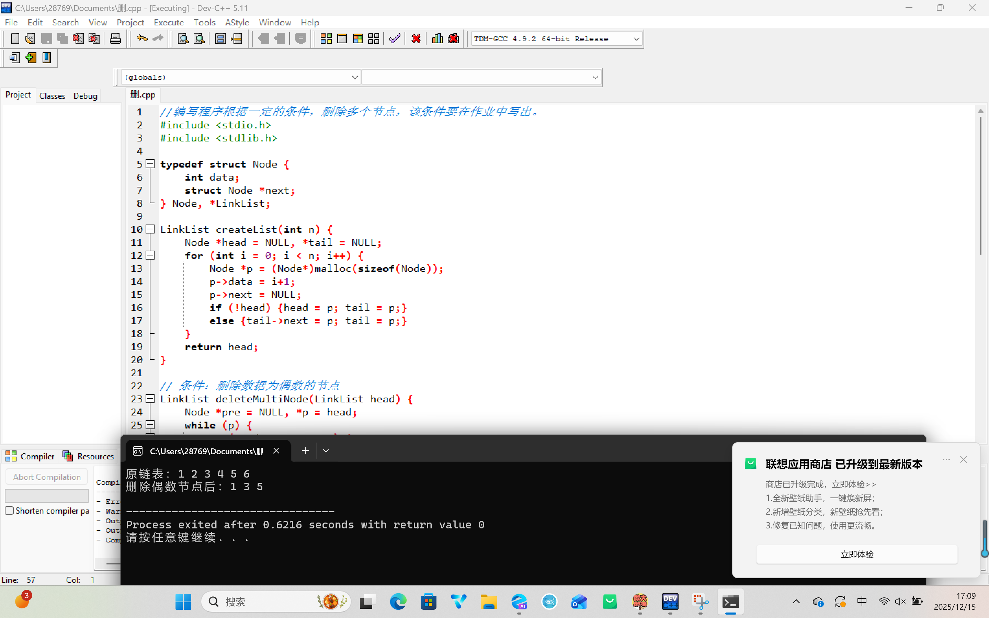Collapse the typedef struct Node fold marker

pos(150,164)
